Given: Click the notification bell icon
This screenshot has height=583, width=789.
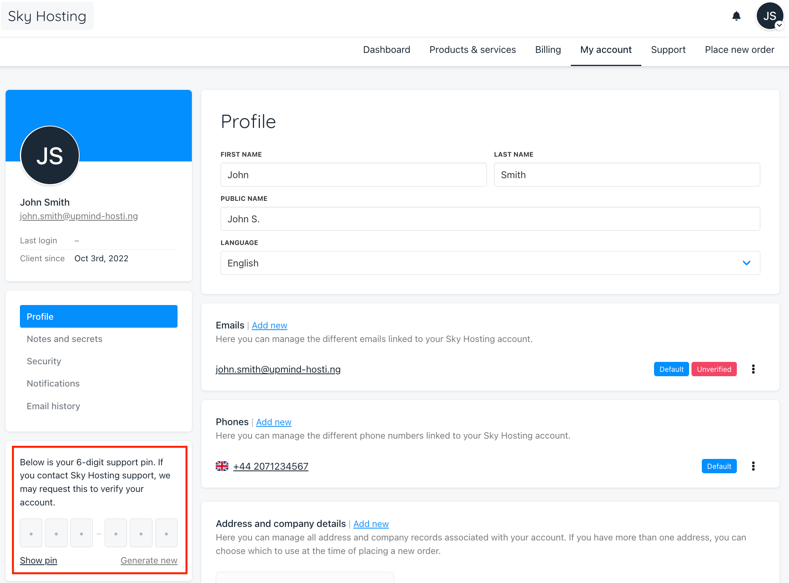Looking at the screenshot, I should pos(736,16).
